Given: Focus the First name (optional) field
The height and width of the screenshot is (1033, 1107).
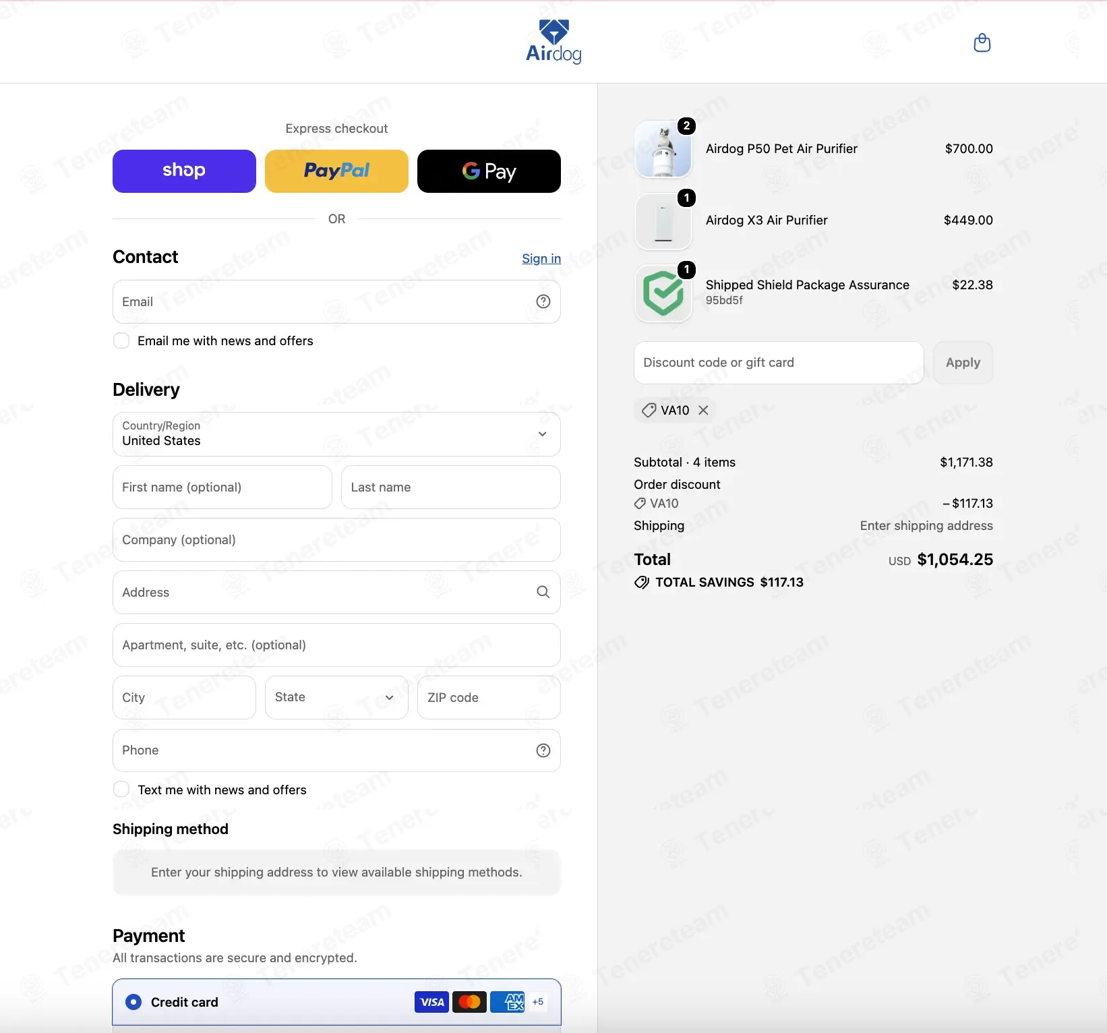Looking at the screenshot, I should [222, 487].
